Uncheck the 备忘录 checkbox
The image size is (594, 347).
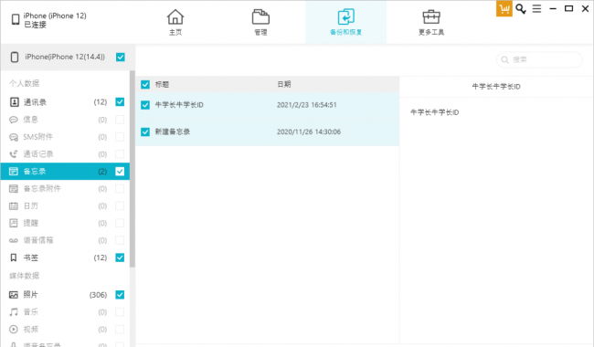point(120,172)
